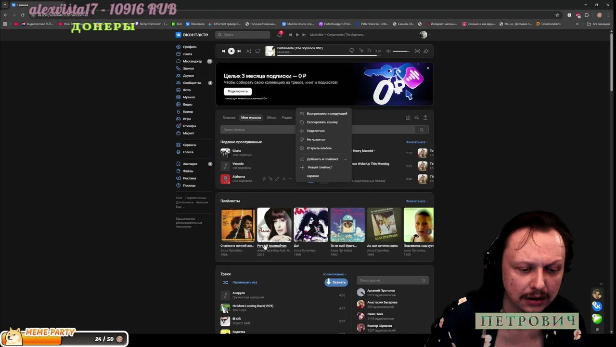This screenshot has width=616, height=347.
Task: Collapse the Добавить в плейлист submenu
Action: coord(323,159)
